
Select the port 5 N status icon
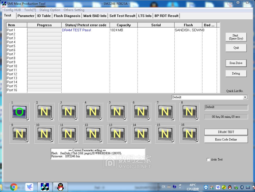(x=117, y=111)
